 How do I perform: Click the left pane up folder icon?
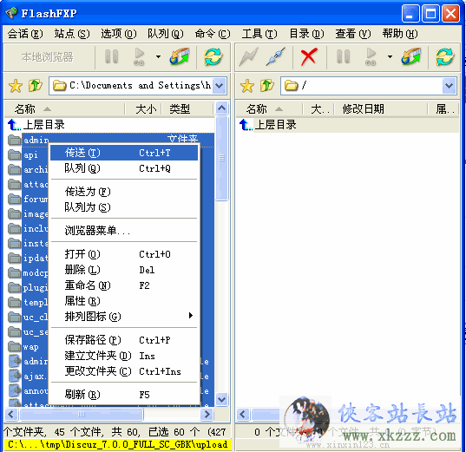click(x=36, y=86)
